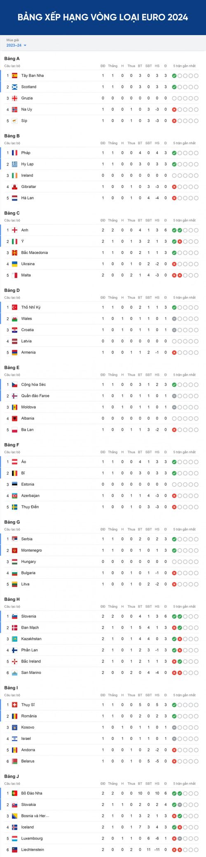Image resolution: width=206 pixels, height=857 pixels.
Task: Click Tây Ban Nha's green win indicator
Action: pos(174,76)
